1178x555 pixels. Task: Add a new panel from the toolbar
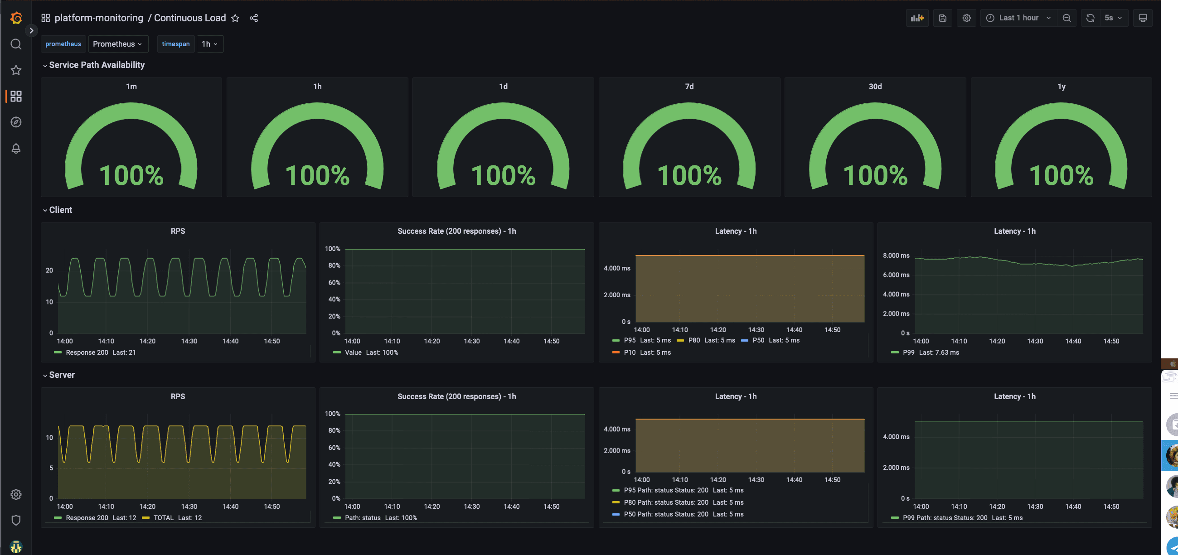pyautogui.click(x=917, y=18)
